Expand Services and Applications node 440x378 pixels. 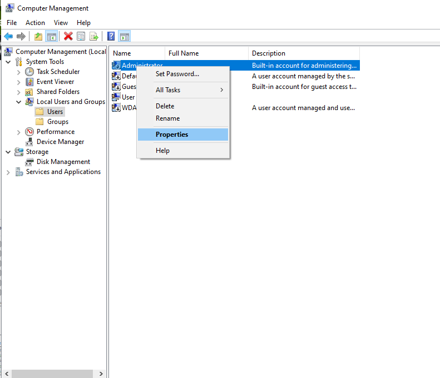(x=8, y=172)
